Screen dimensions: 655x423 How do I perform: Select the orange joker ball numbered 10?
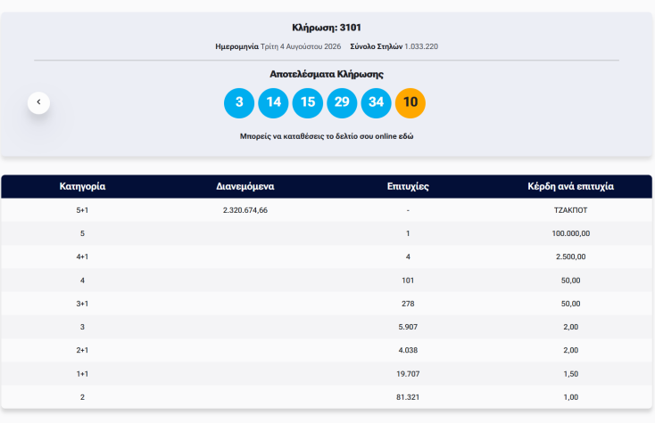coord(410,103)
